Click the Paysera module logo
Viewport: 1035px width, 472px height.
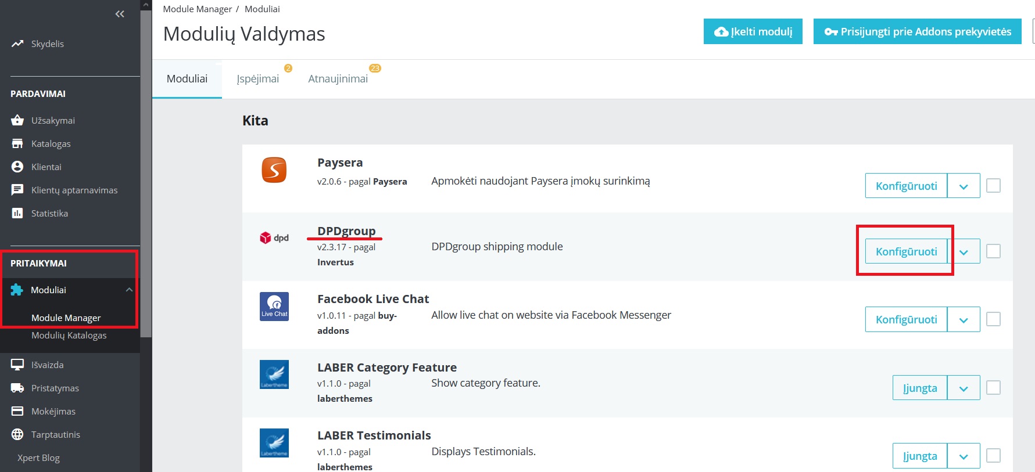pos(274,170)
